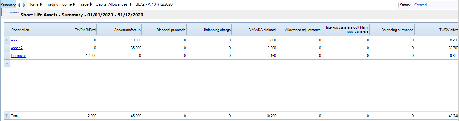The height and width of the screenshot is (121, 459).
Task: Open the Created status link
Action: 420,5
